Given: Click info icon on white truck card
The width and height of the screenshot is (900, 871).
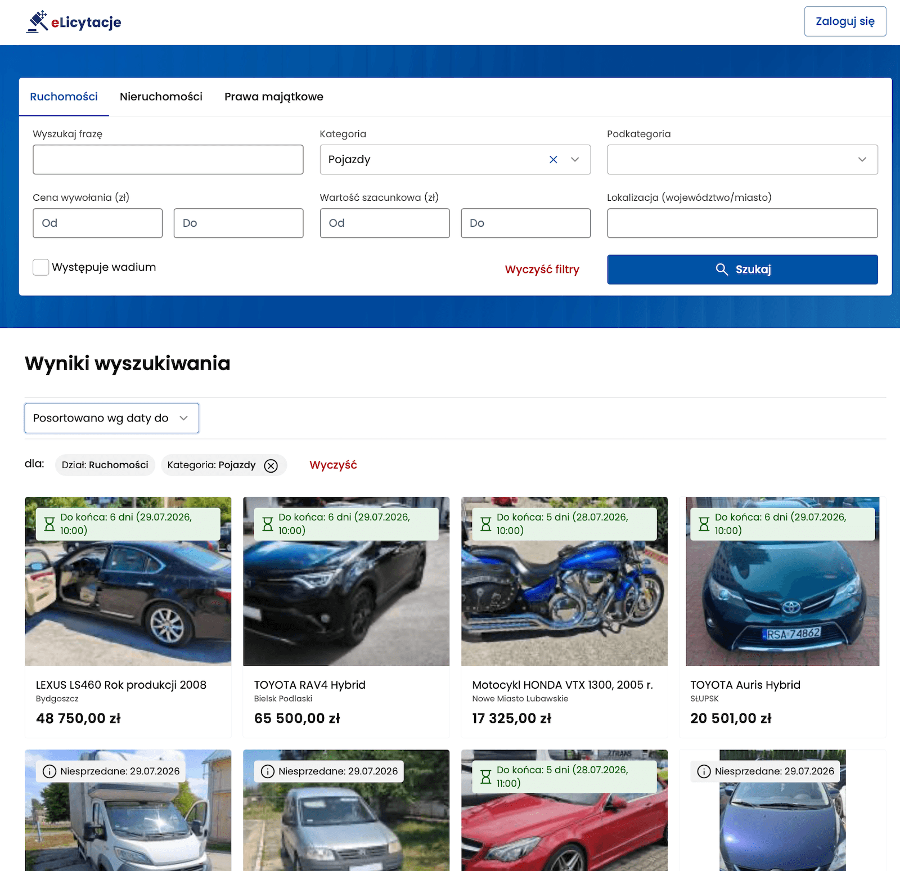Looking at the screenshot, I should coord(49,771).
